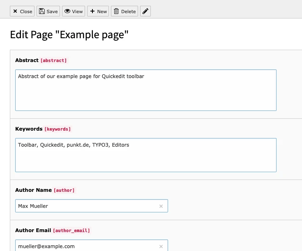This screenshot has width=302, height=251.
Task: Create a new record with New
Action: coord(98,11)
